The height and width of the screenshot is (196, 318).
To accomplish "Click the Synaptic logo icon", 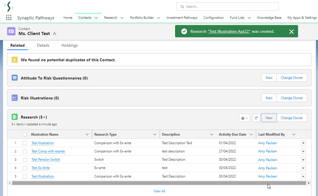I will pyautogui.click(x=9, y=6).
